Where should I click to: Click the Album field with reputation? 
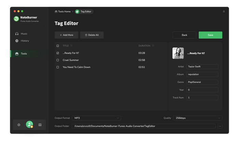point(202,74)
